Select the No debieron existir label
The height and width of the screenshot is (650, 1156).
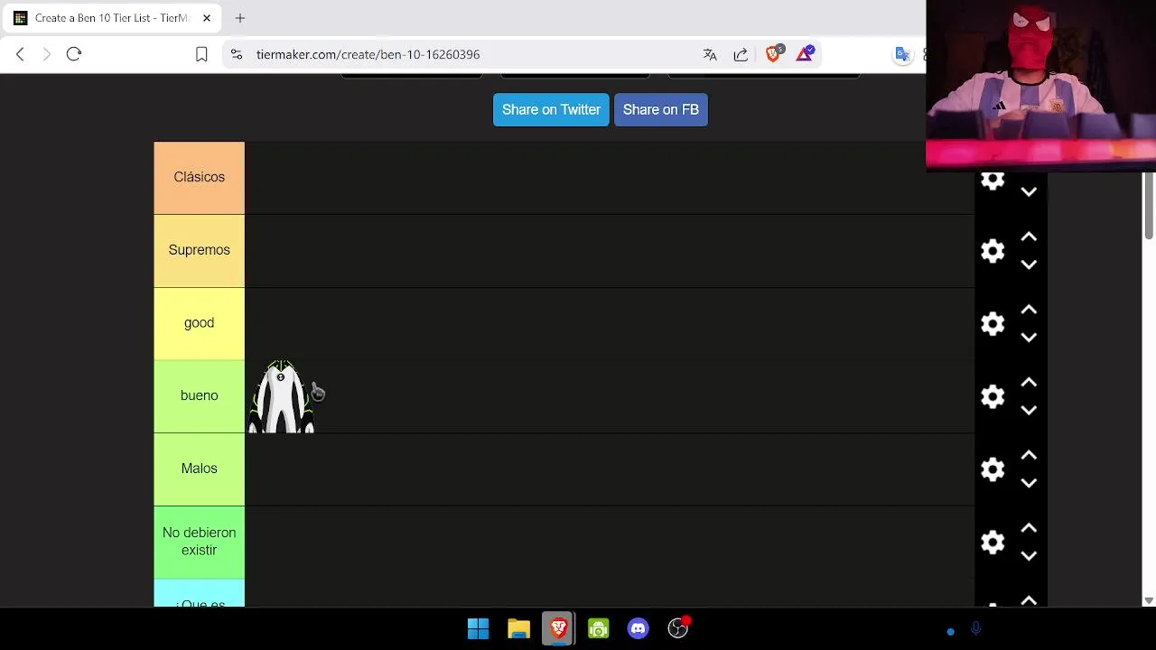coord(199,542)
